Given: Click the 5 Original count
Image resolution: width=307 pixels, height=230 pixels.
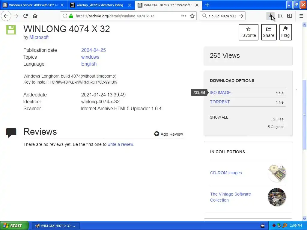Looking at the screenshot, I should (276, 127).
